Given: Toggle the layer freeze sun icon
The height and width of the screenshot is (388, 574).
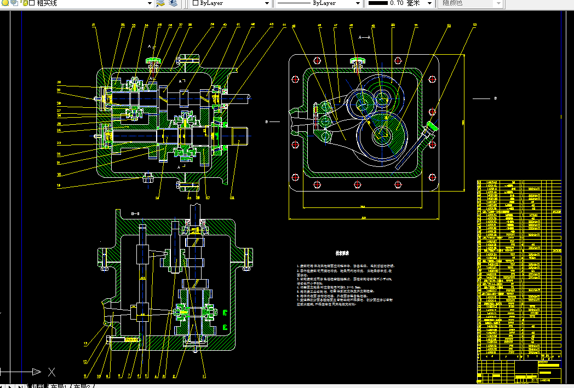Looking at the screenshot, I should tap(15, 3).
